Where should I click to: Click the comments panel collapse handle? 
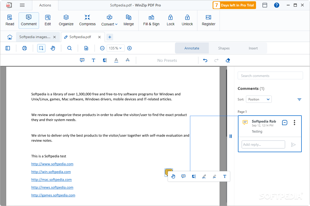tap(231, 136)
